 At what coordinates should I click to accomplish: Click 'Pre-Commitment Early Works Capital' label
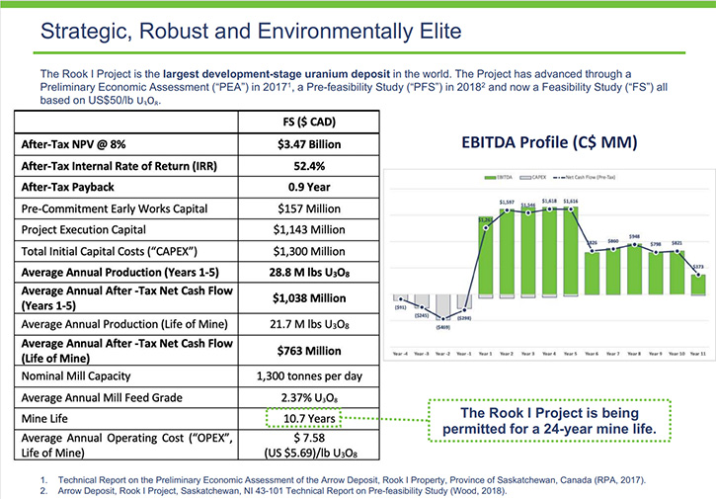pos(115,208)
